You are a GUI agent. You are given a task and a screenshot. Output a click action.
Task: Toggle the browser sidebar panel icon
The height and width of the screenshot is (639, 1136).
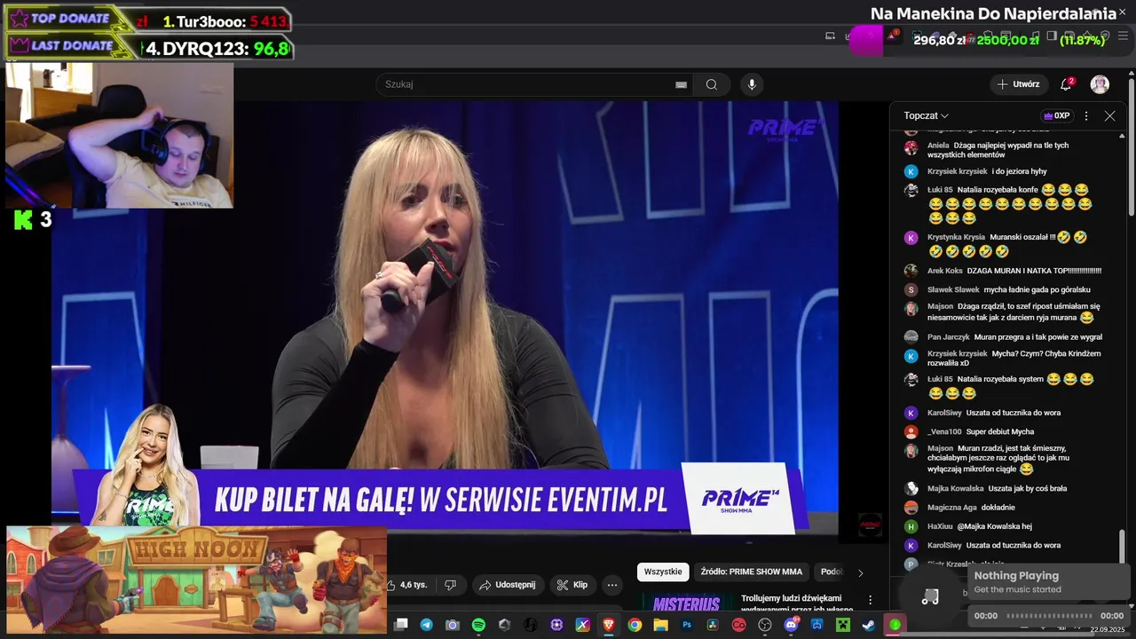(x=1052, y=35)
